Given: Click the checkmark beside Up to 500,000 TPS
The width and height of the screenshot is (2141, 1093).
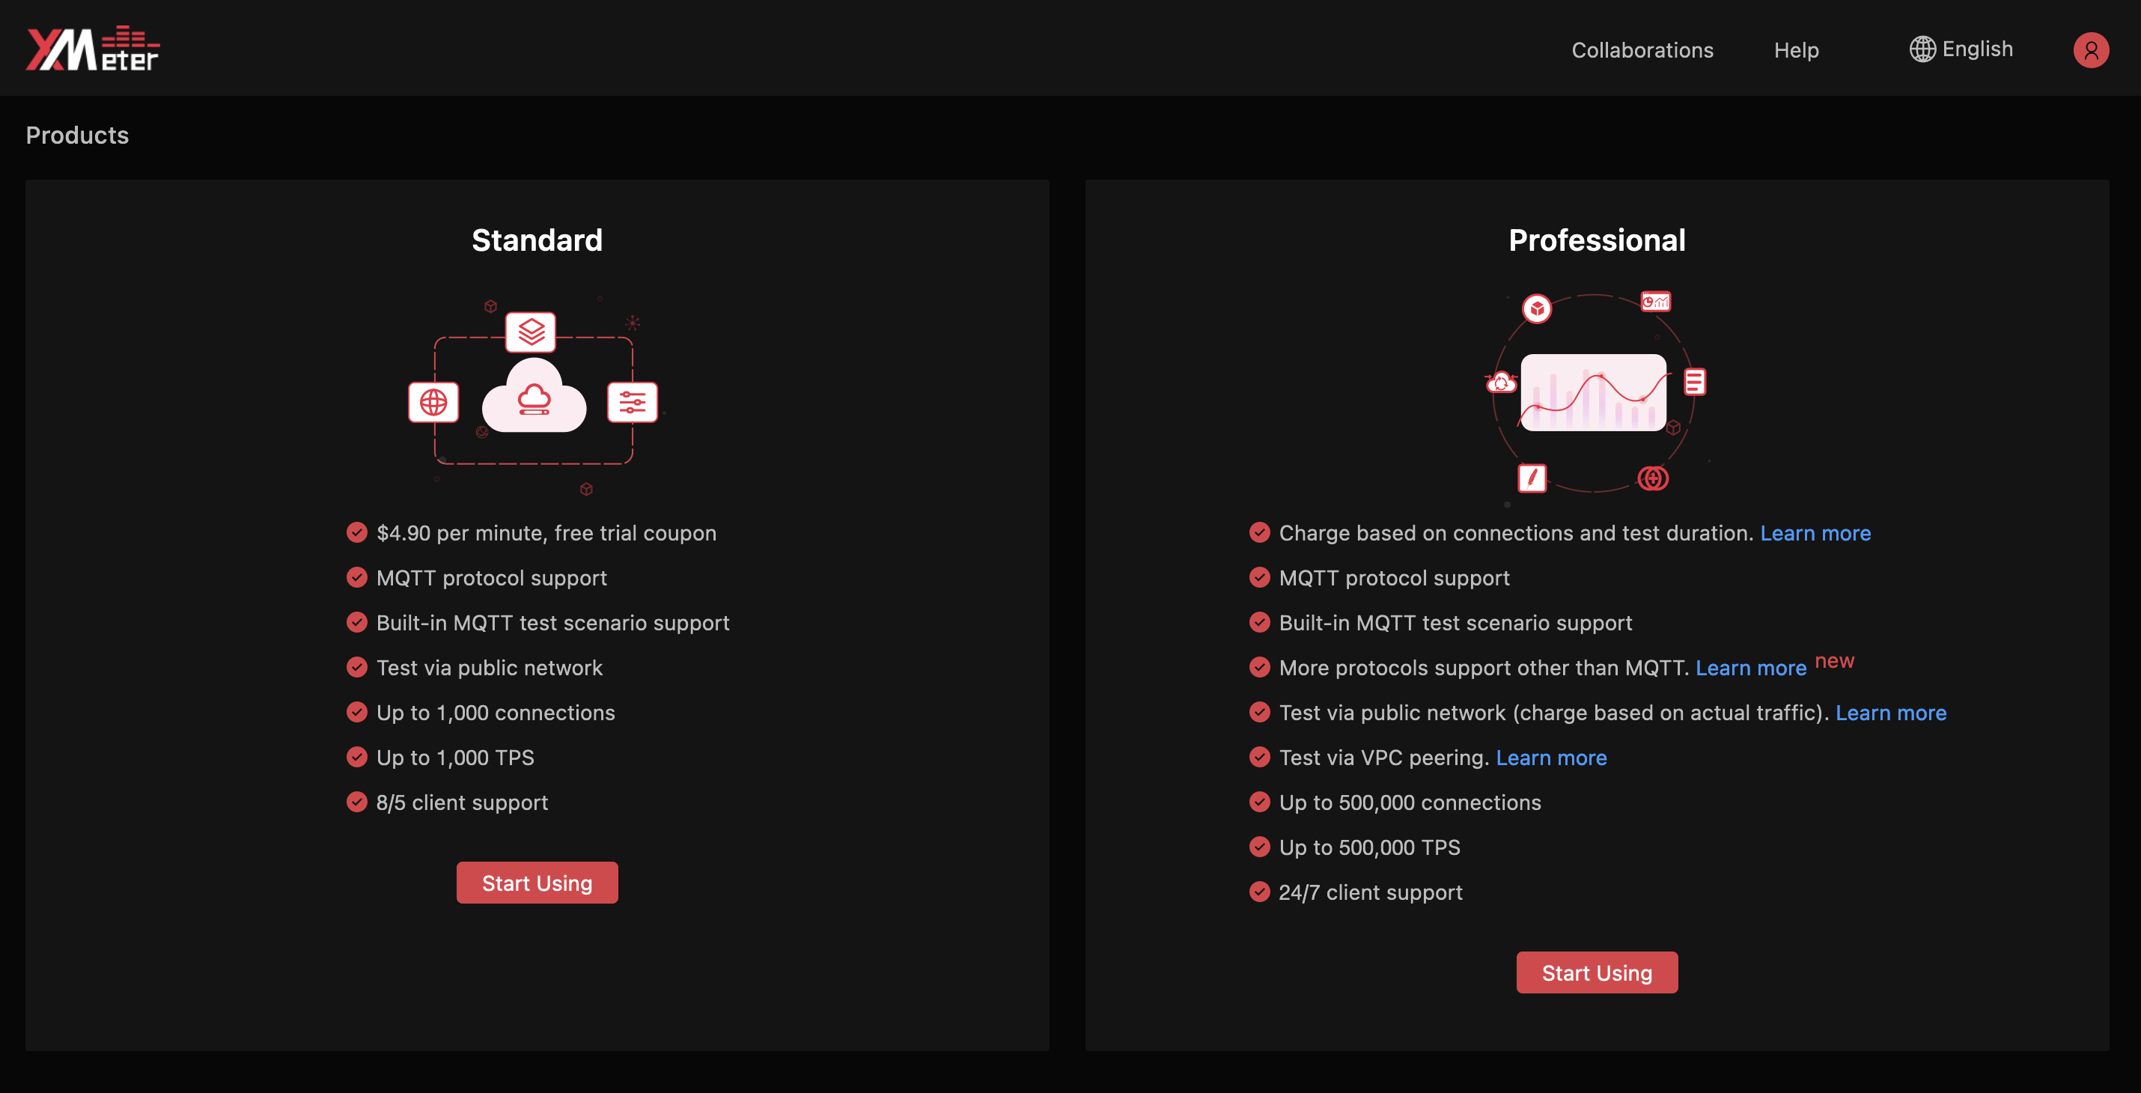Looking at the screenshot, I should tap(1258, 847).
